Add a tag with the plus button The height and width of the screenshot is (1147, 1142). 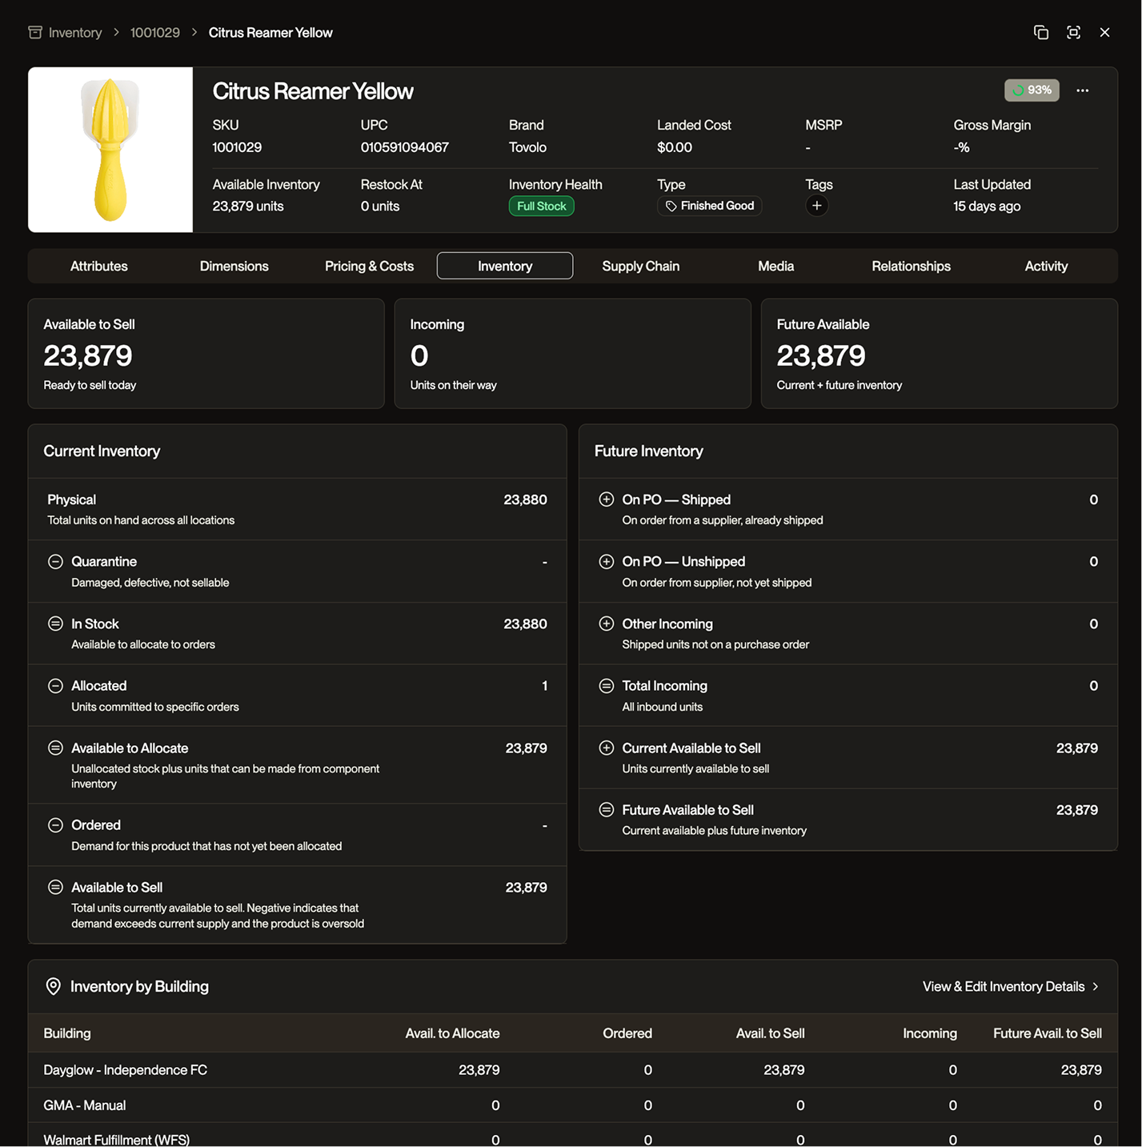pos(816,206)
